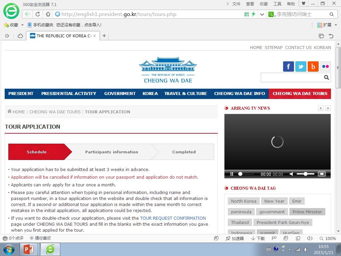Viewport: 341px width, 256px height.
Task: Open PRESIDENTIAL ACTIVITY nav item
Action: 69,94
